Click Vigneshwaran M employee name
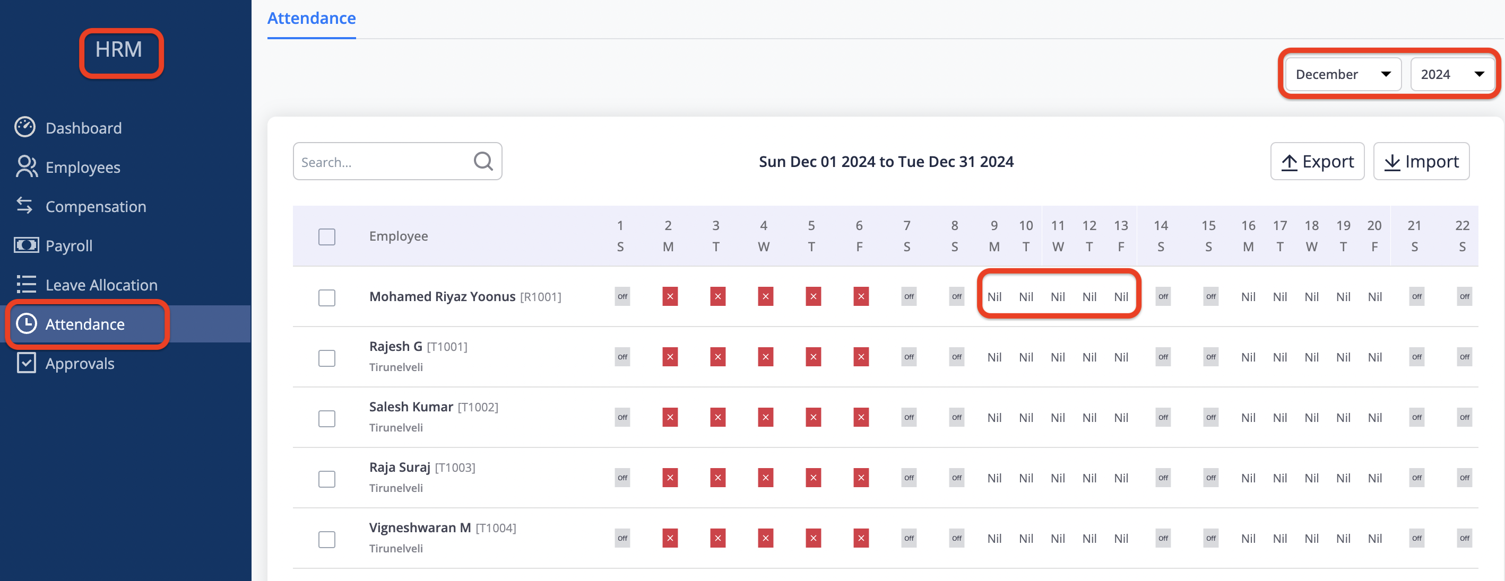1505x581 pixels. [x=419, y=527]
